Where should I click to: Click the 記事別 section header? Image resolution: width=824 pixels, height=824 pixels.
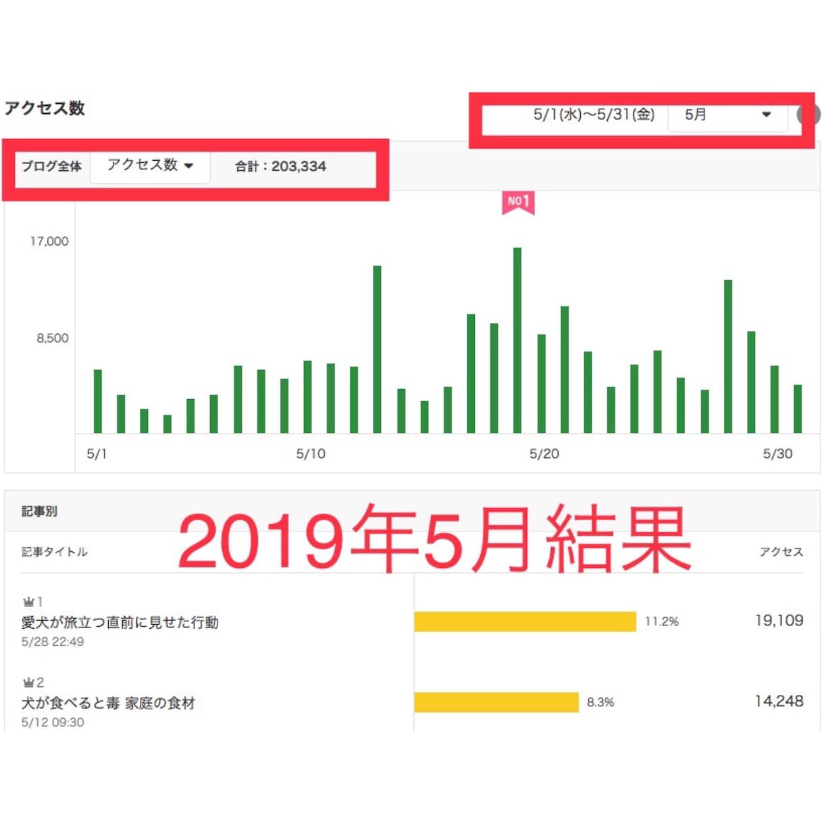pyautogui.click(x=39, y=511)
